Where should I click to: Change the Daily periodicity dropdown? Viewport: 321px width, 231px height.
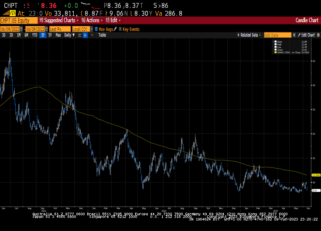click(69, 35)
